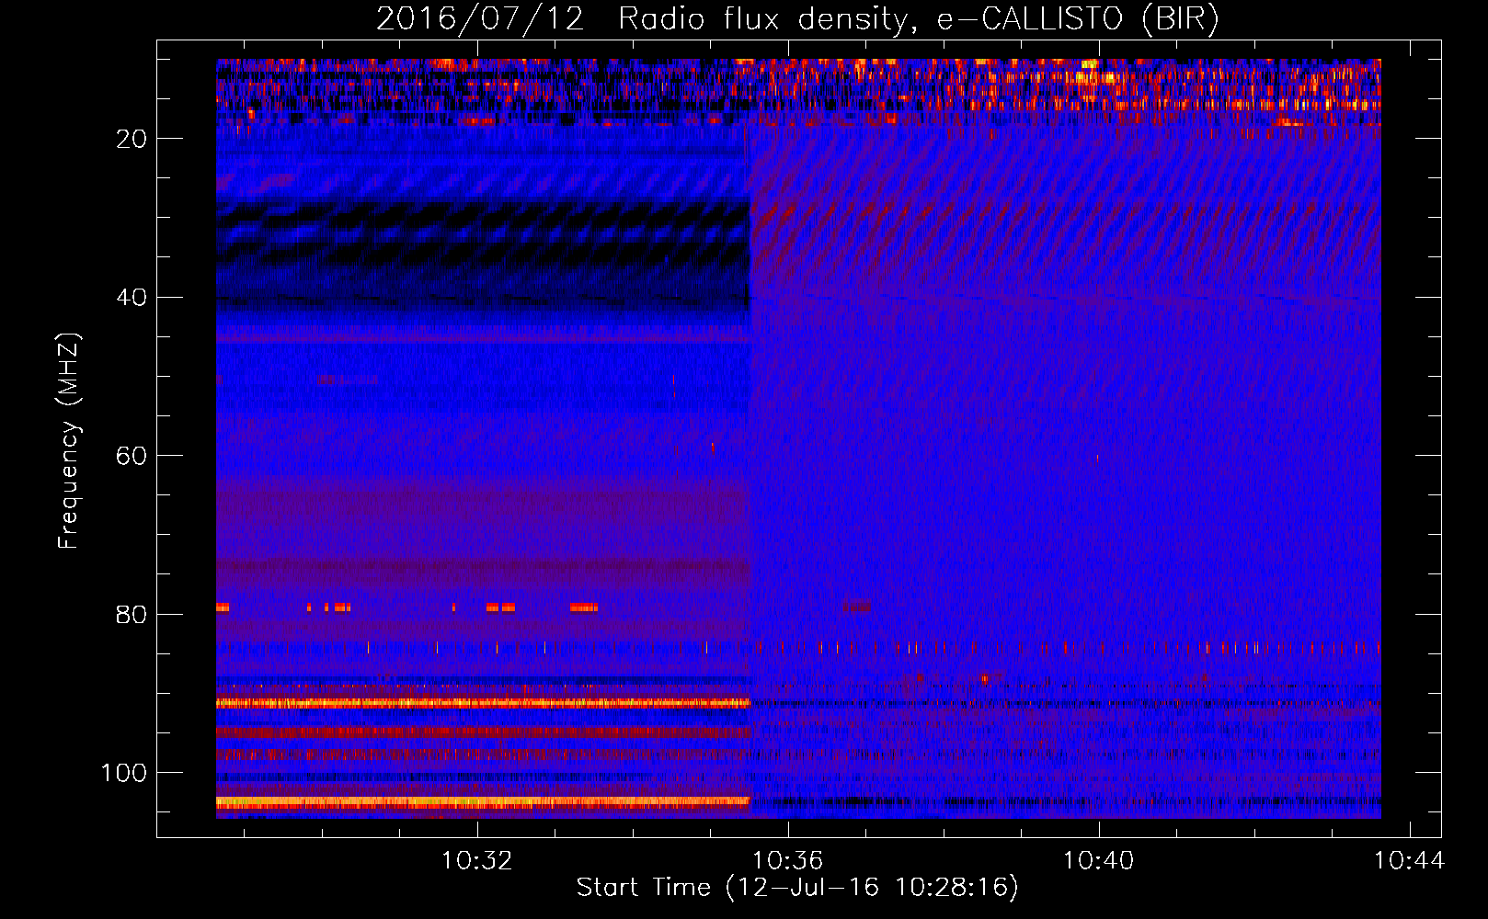Click the "40" frequency tick label
This screenshot has height=919, width=1488.
point(132,298)
